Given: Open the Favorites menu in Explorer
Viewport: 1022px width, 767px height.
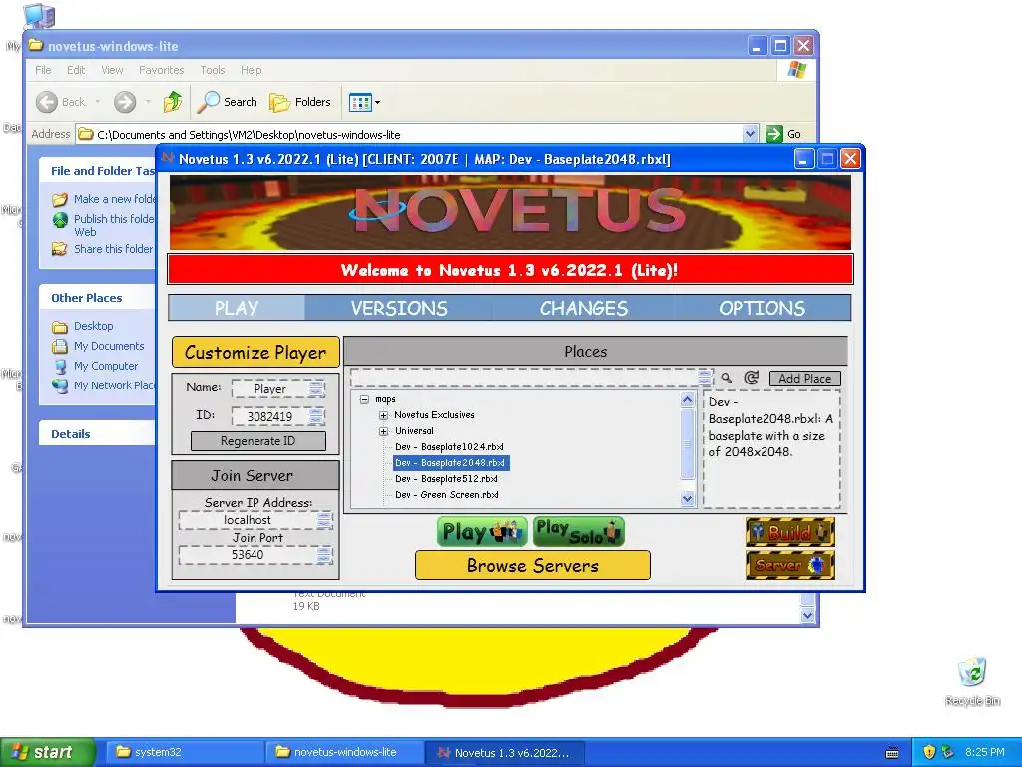Looking at the screenshot, I should [x=161, y=70].
